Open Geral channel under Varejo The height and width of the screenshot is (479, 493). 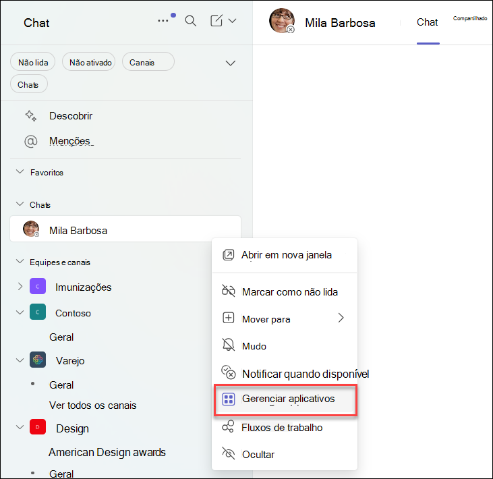[61, 385]
